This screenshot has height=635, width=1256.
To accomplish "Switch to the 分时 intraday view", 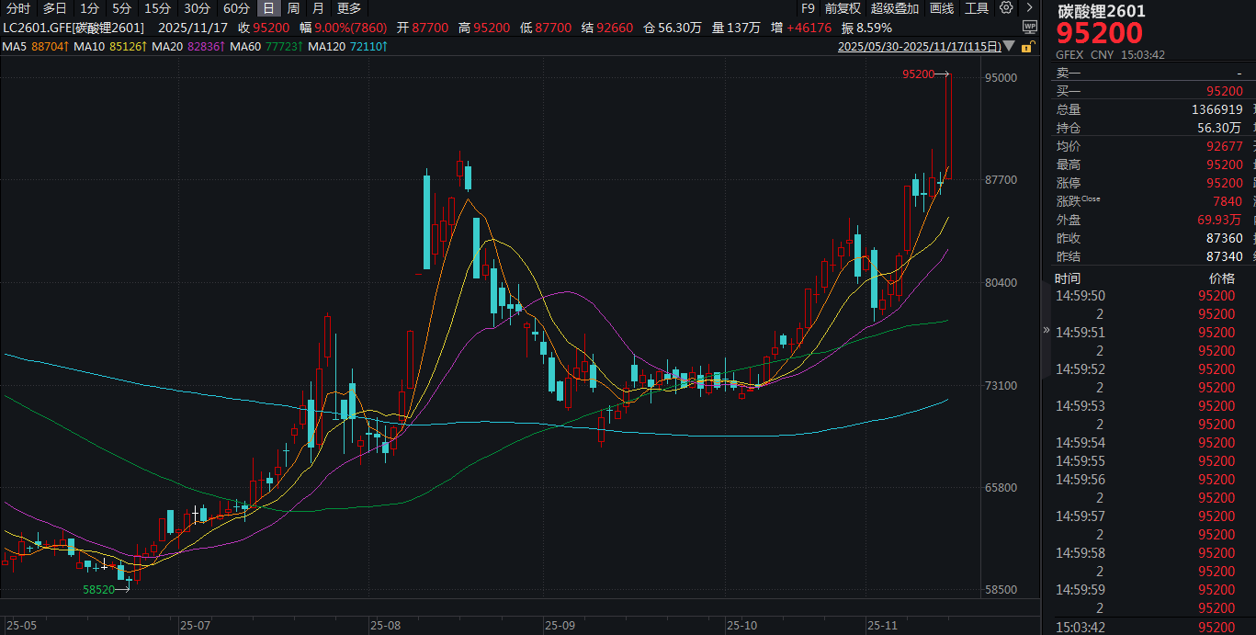I will pos(18,8).
